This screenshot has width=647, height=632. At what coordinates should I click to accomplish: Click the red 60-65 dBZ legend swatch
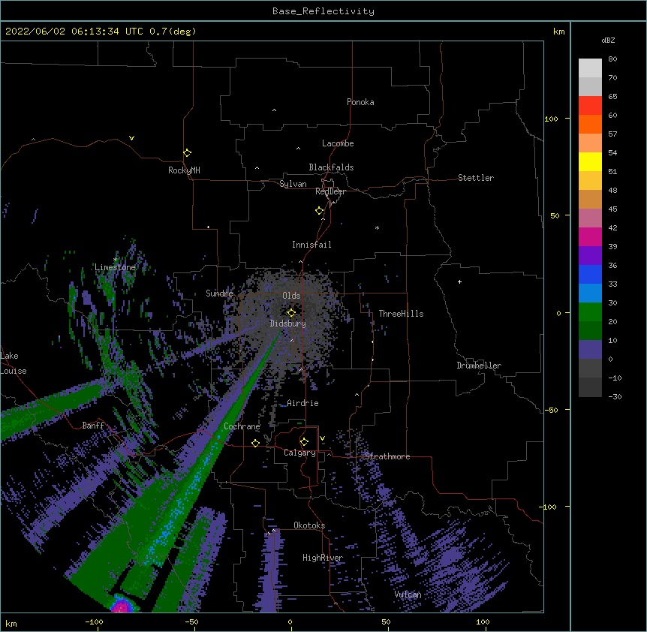coord(590,106)
